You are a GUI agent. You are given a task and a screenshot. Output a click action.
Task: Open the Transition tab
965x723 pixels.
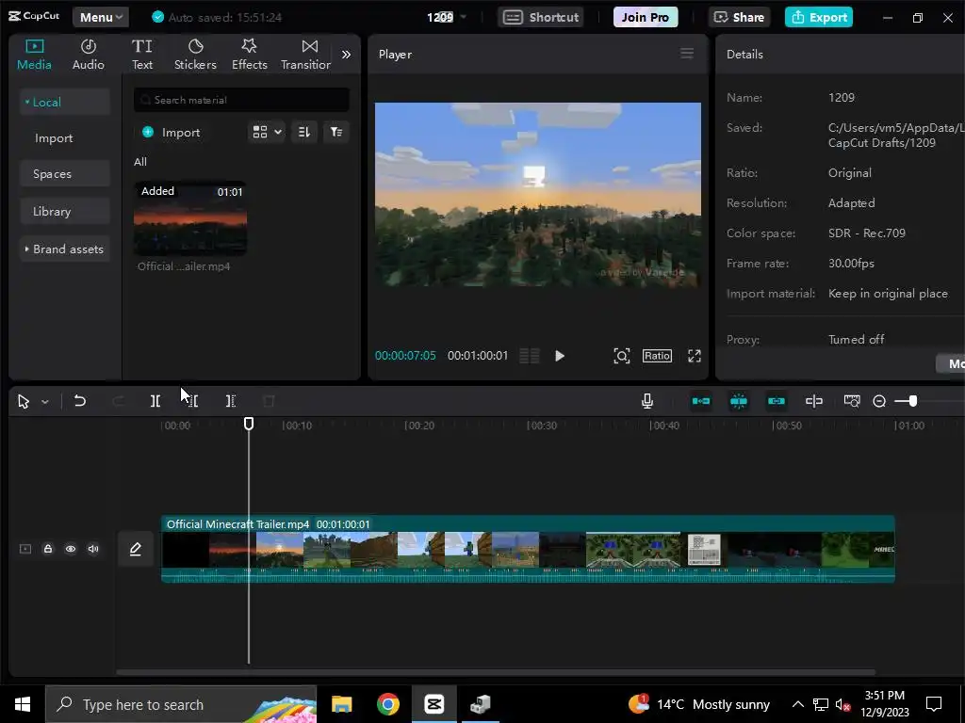point(306,54)
